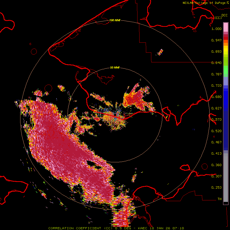Click the 0.947 color scale value
The height and width of the screenshot is (230, 230).
click(x=216, y=40)
